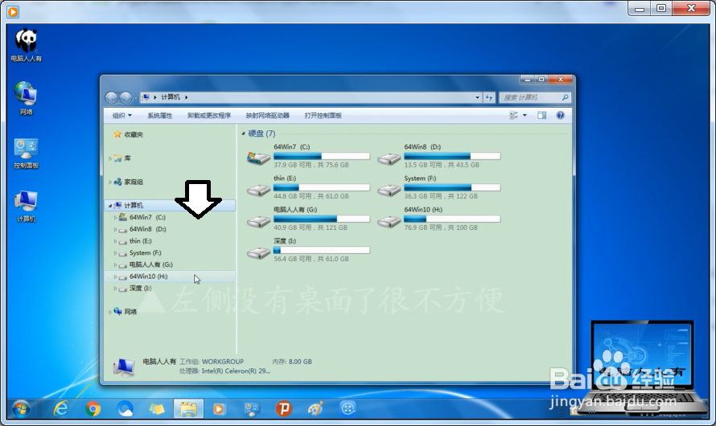Select the 深度 (I:) drive icon
Viewport: 716px width, 426px height.
click(x=258, y=252)
